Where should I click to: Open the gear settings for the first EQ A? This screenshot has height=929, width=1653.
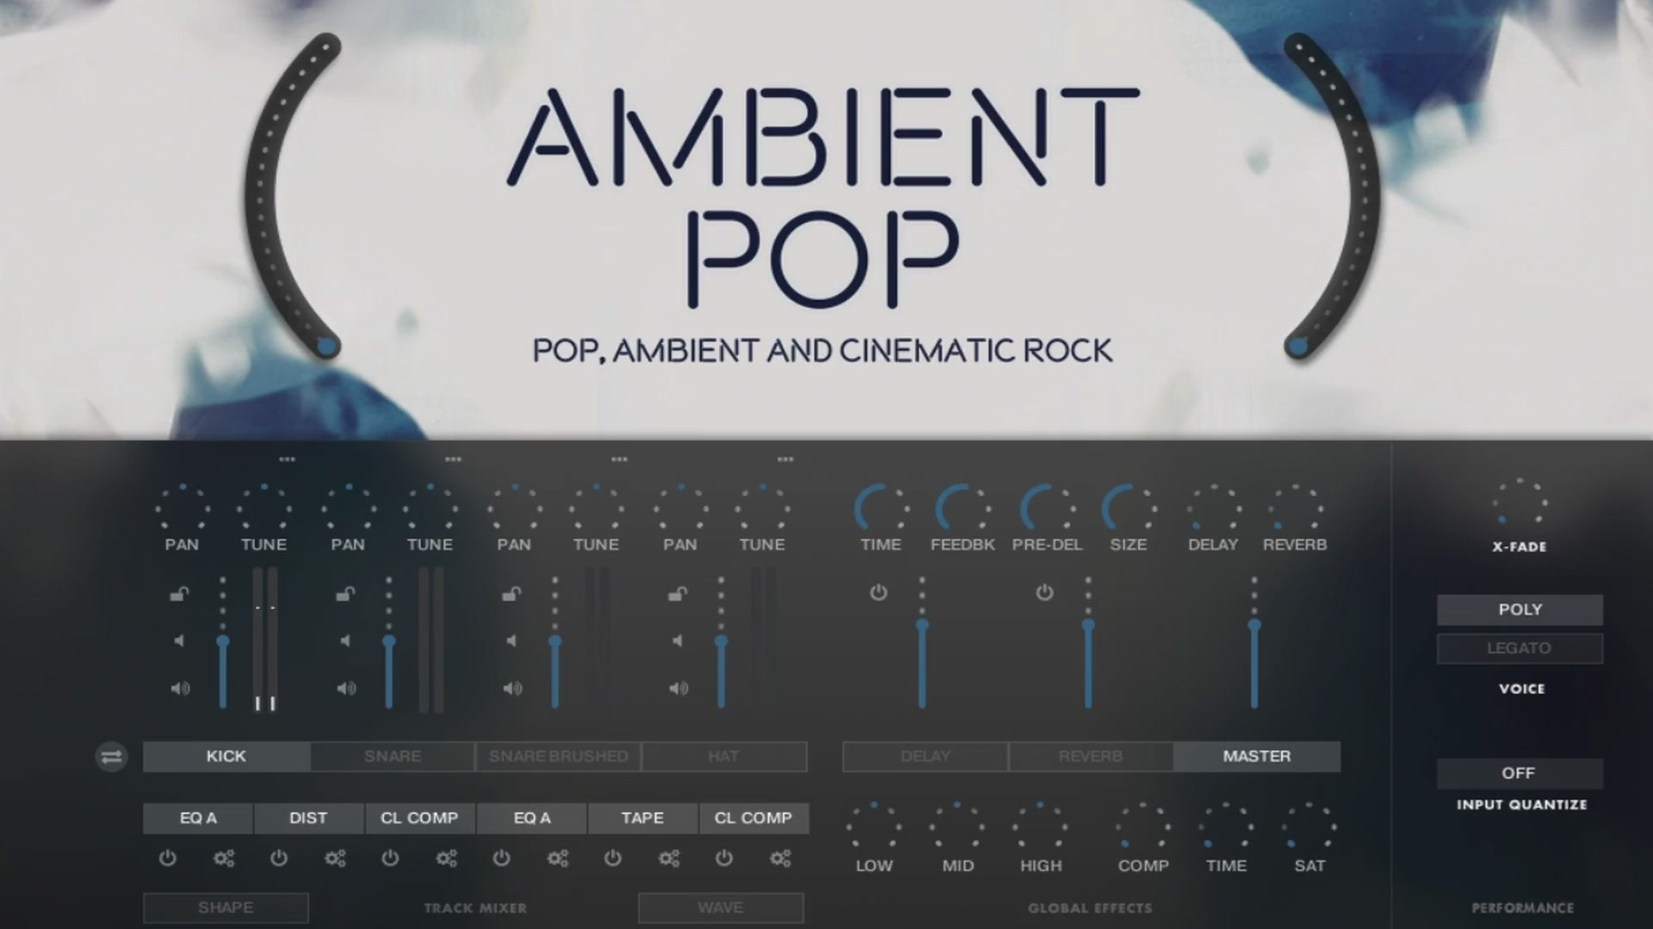[x=224, y=858]
